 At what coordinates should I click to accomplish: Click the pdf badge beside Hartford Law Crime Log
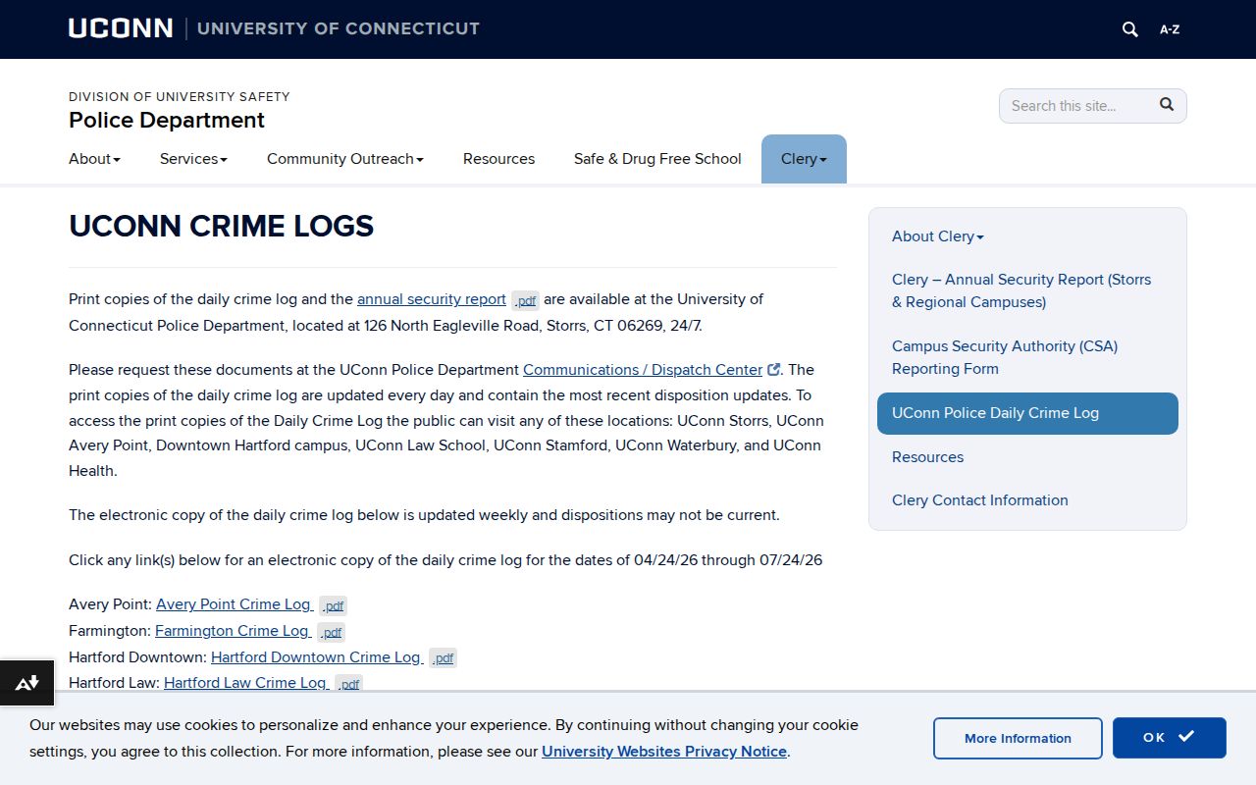coord(349,683)
